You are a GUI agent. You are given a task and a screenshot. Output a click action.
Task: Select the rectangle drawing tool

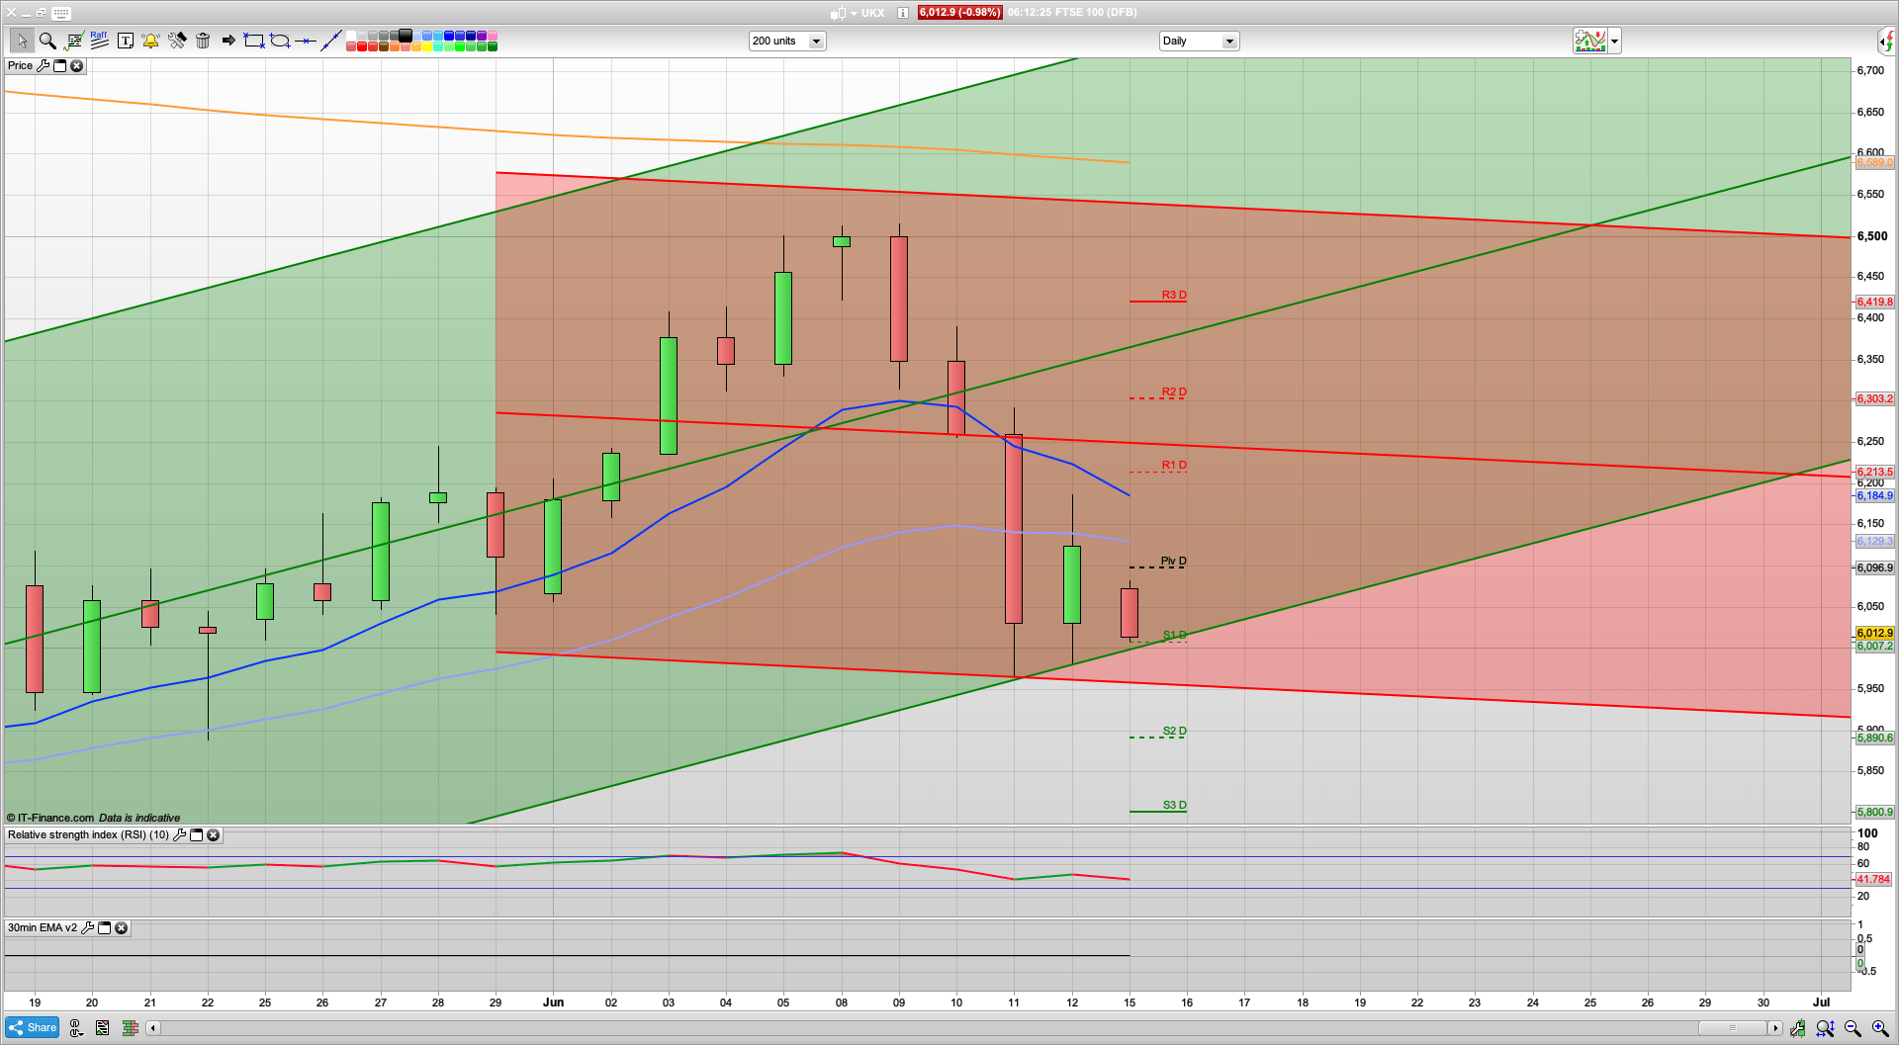[254, 41]
